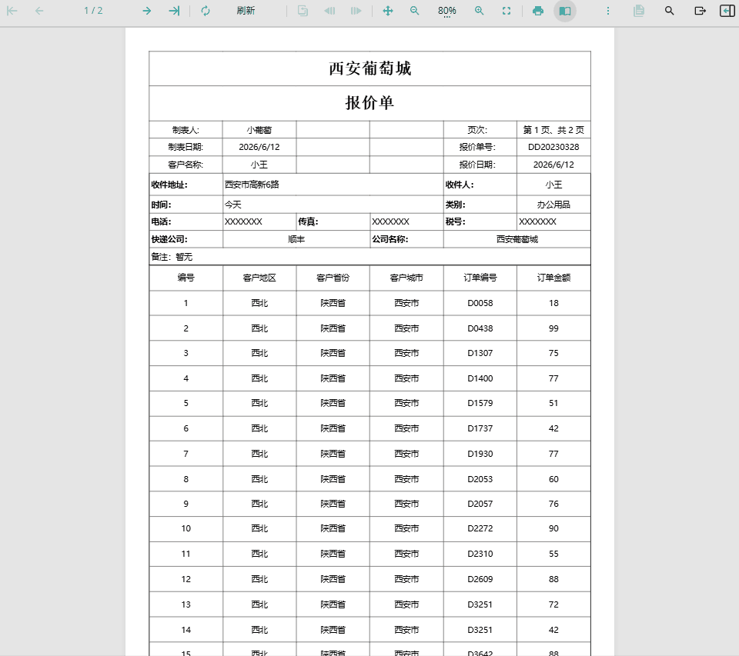Toggle the book page layout mode

coord(564,10)
